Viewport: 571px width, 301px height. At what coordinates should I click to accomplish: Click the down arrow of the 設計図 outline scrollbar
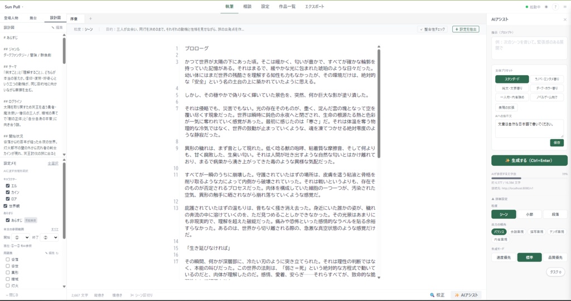65,155
